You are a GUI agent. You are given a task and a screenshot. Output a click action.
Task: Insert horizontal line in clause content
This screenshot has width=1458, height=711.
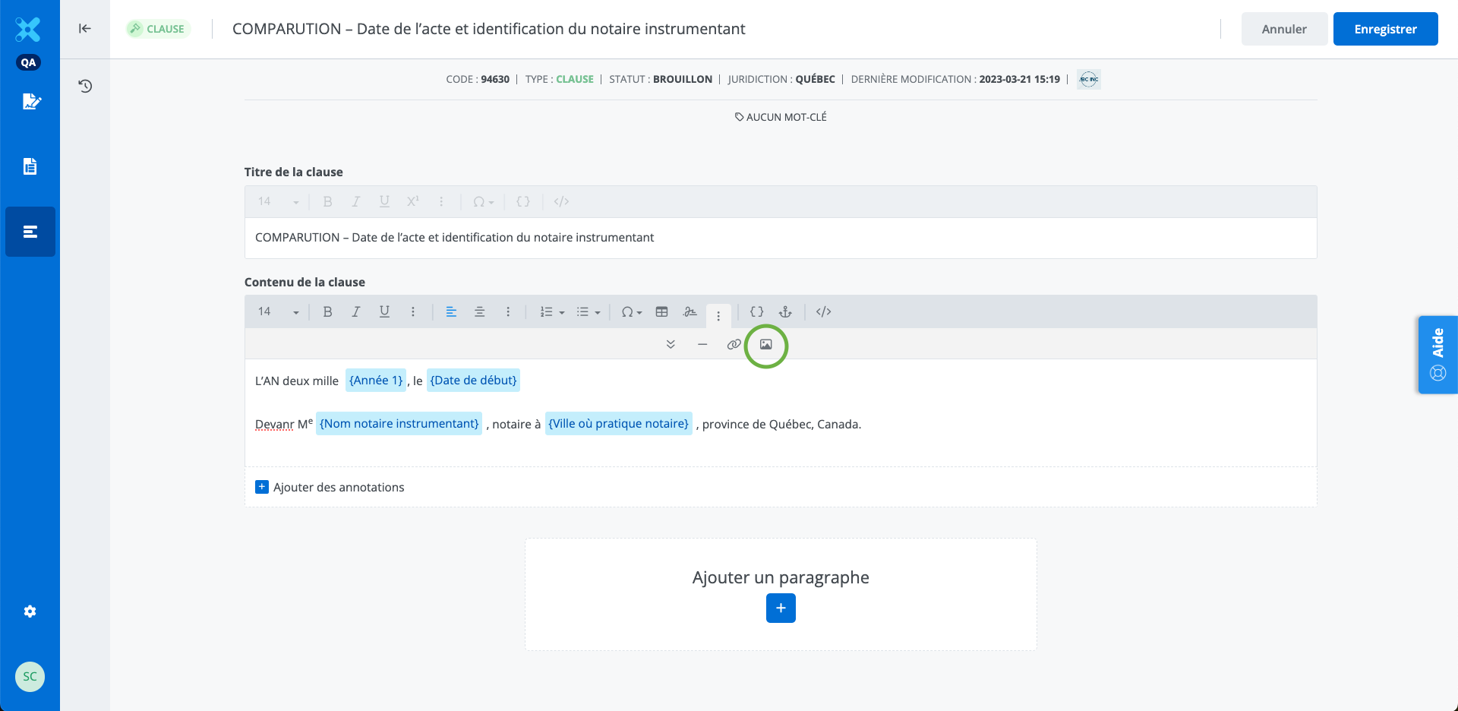702,345
